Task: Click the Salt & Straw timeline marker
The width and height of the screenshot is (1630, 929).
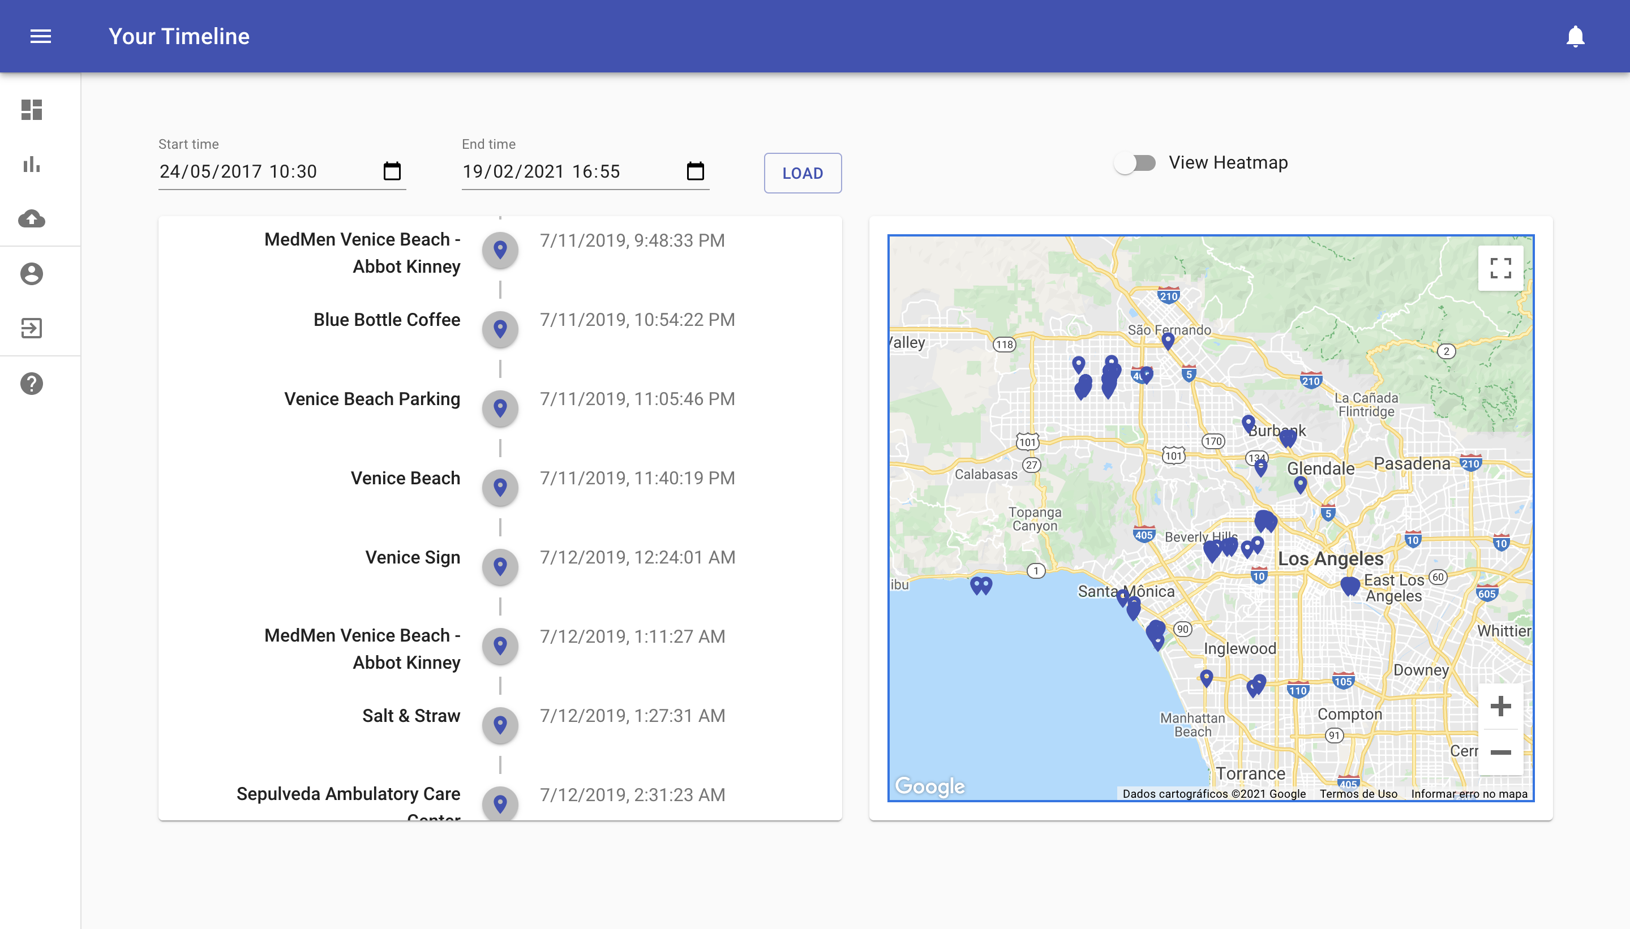Action: point(500,725)
